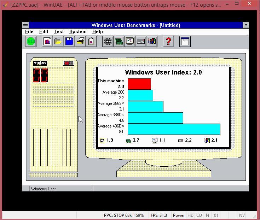This screenshot has width=260, height=220.
Task: Click the Average 286 cyan bar
Action: pos(140,95)
